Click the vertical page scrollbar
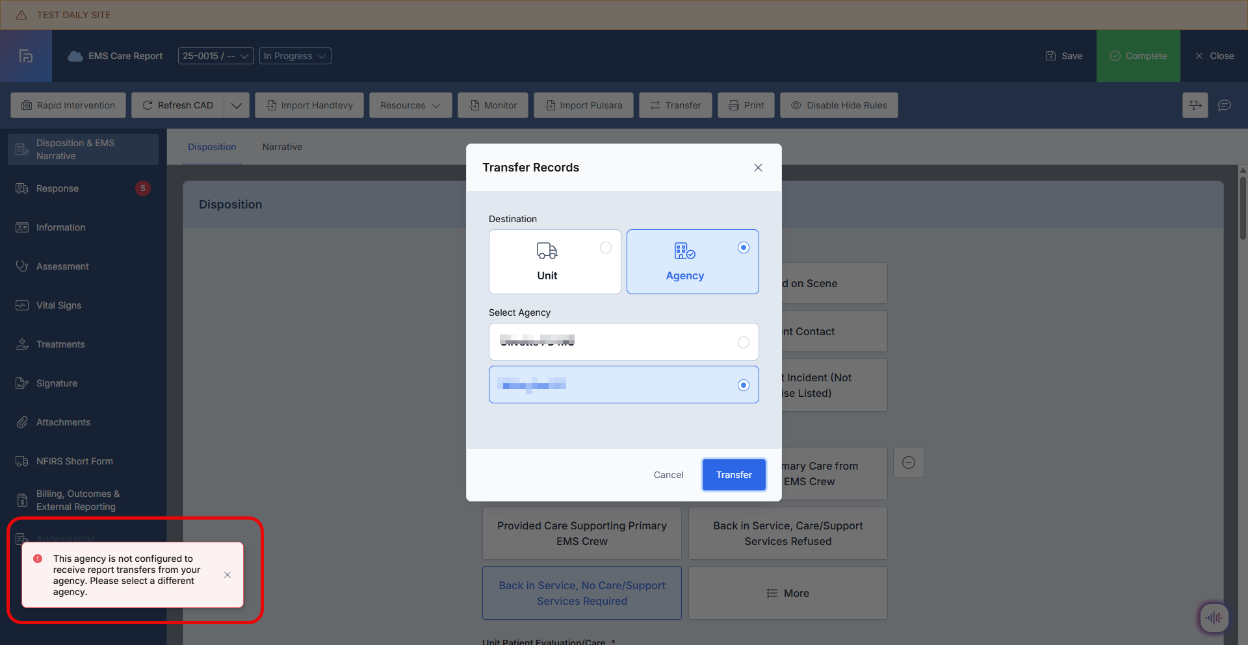The height and width of the screenshot is (645, 1248). 1243,208
